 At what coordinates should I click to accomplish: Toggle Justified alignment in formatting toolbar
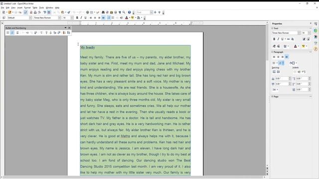[x=103, y=18]
